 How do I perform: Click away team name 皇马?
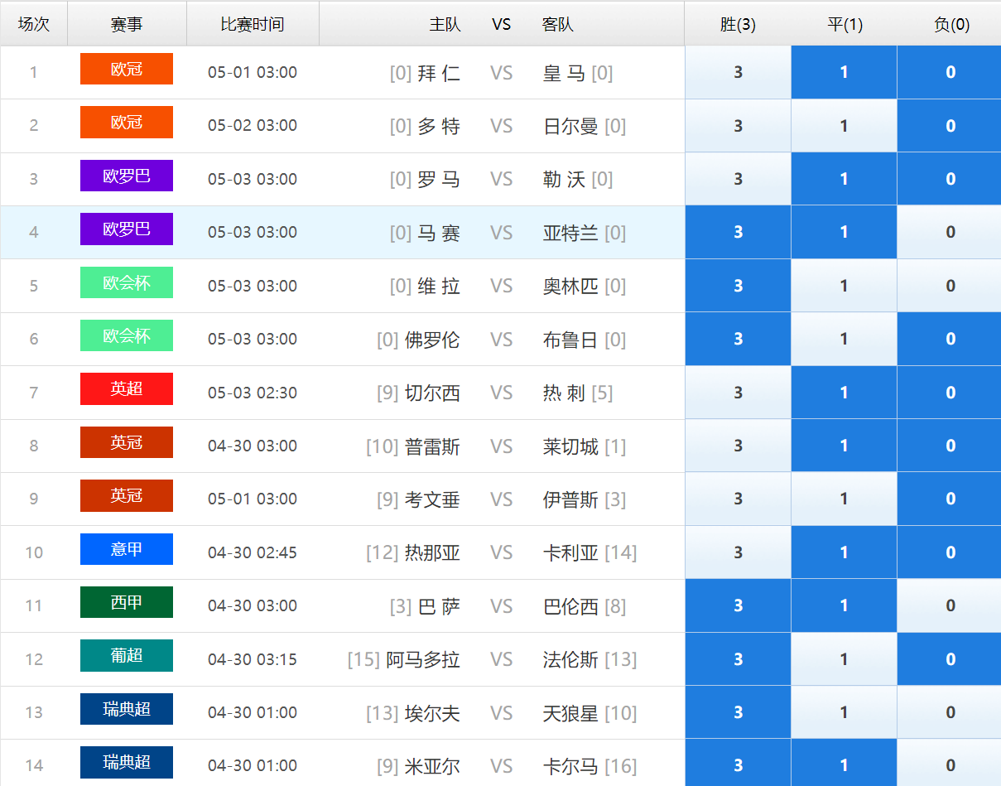(x=565, y=73)
